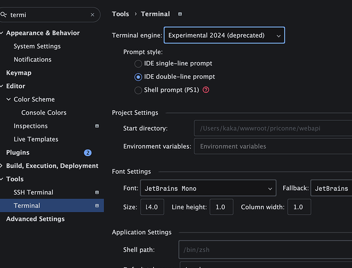The image size is (352, 268).
Task: Open Console Colors settings
Action: [x=44, y=113]
